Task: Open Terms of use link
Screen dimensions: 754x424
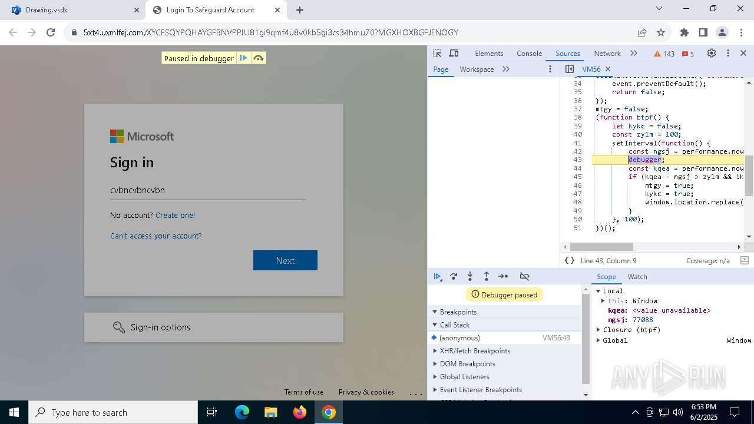Action: coord(303,392)
